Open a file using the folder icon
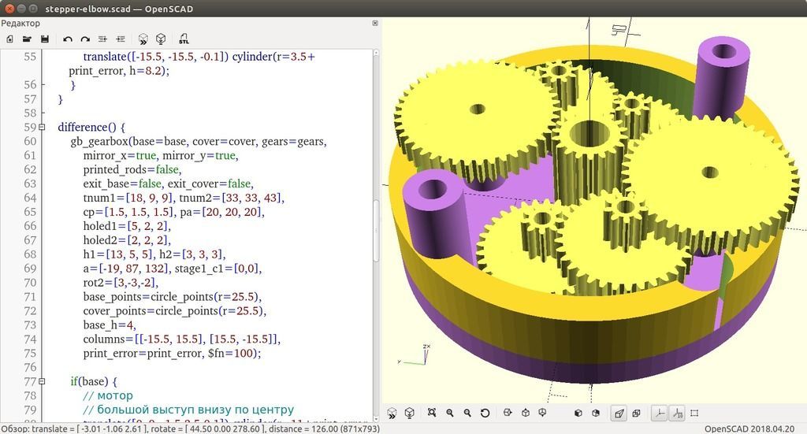The width and height of the screenshot is (807, 434). (x=28, y=39)
